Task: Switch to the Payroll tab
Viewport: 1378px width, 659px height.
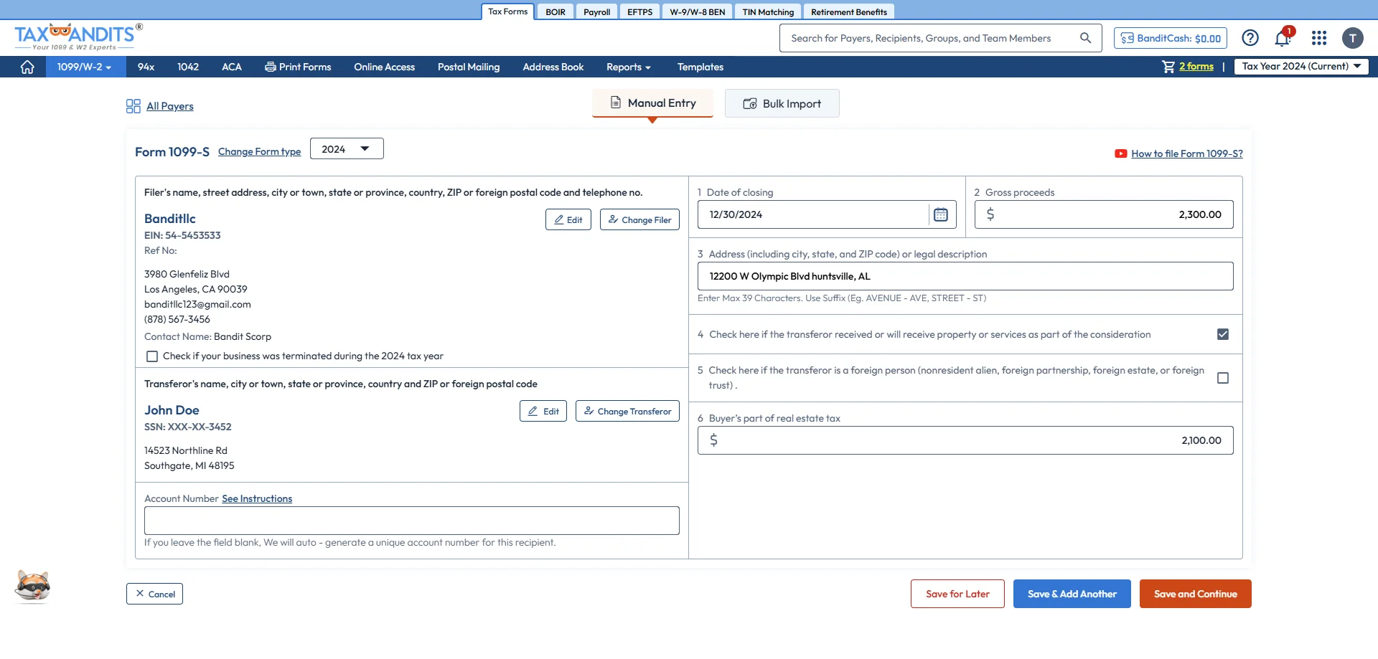Action: [596, 12]
